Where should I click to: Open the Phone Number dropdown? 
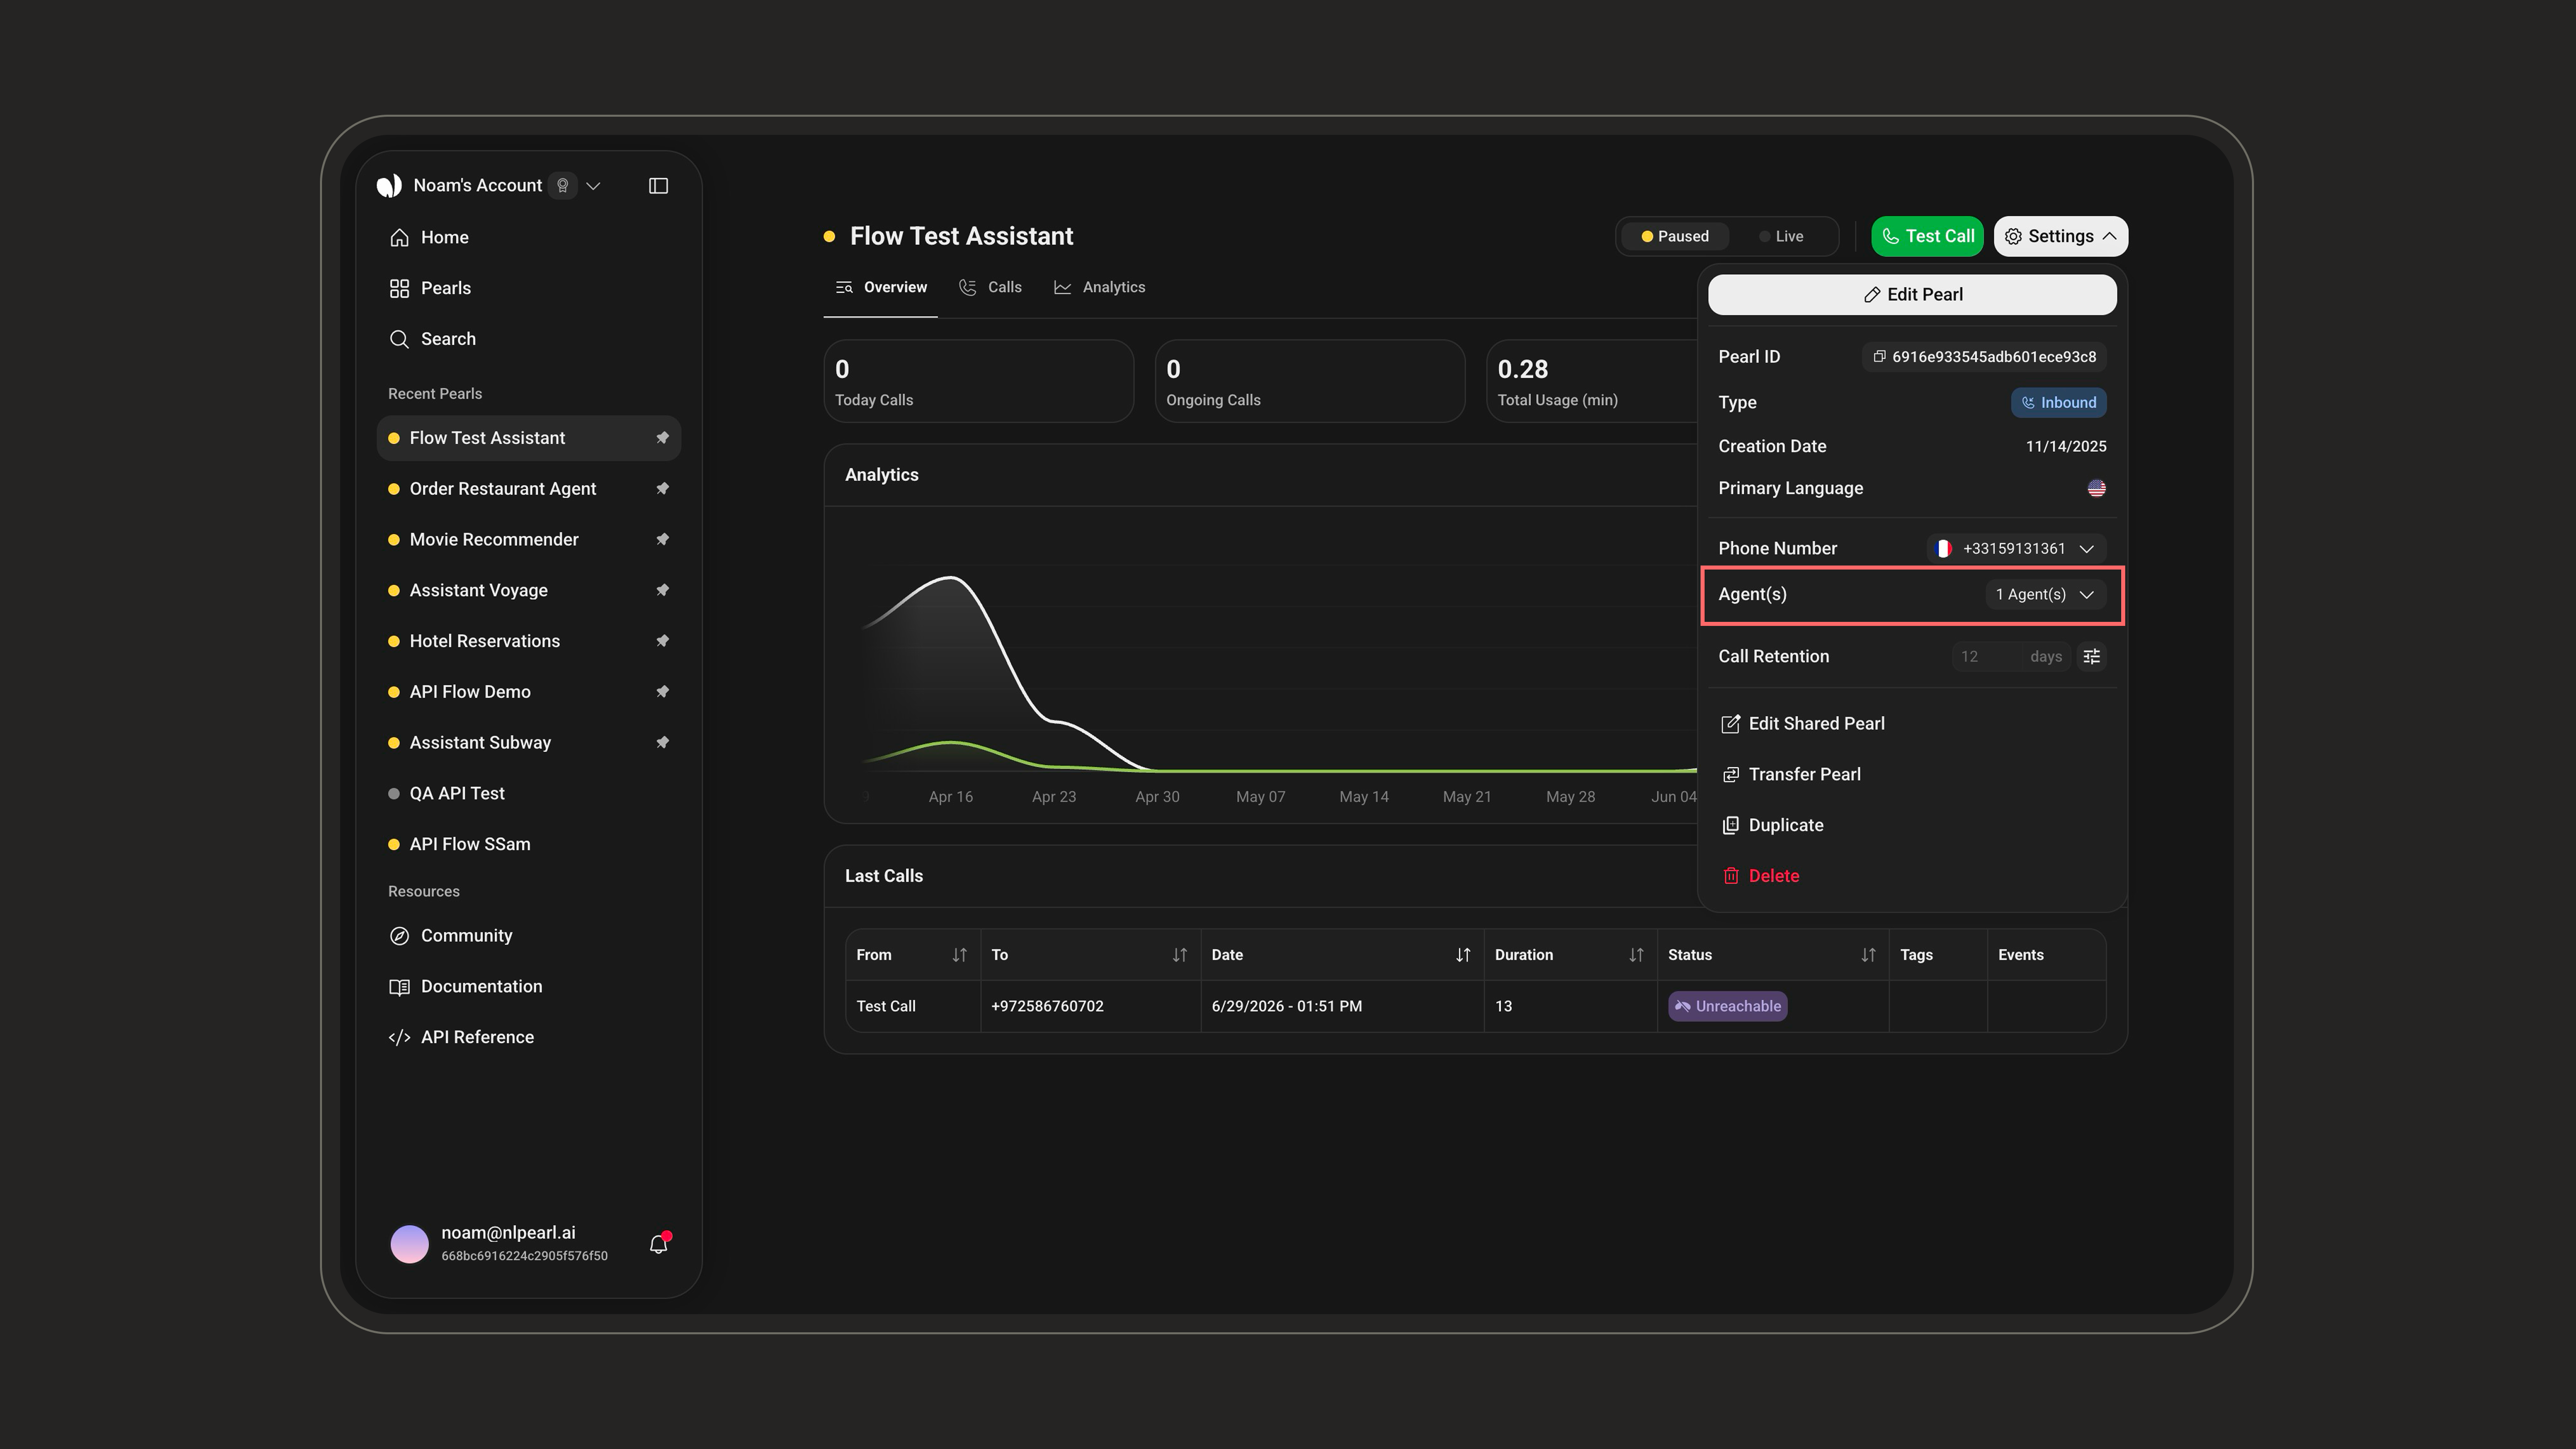[2016, 549]
